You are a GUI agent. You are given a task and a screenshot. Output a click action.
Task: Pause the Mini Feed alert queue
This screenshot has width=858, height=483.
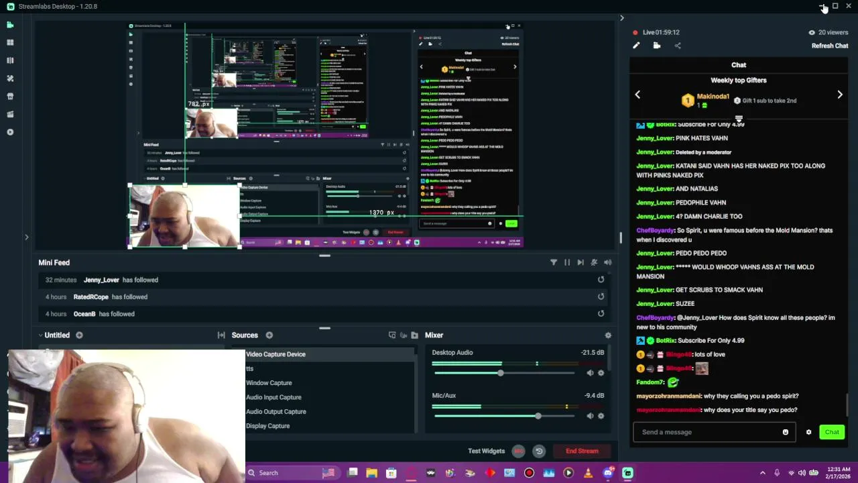(x=567, y=262)
